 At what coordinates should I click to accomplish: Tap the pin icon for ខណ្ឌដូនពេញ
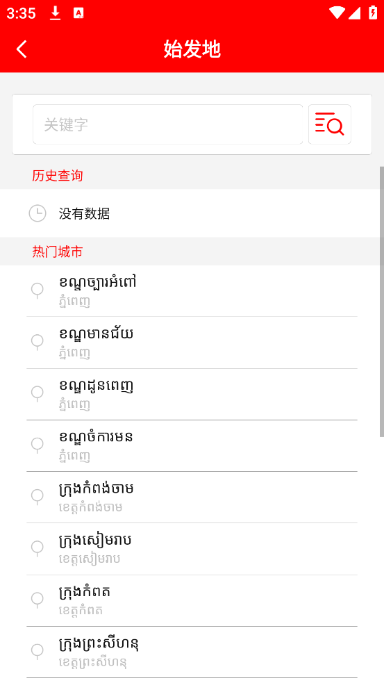click(37, 394)
